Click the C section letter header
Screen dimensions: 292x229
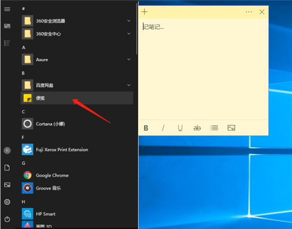point(23,112)
